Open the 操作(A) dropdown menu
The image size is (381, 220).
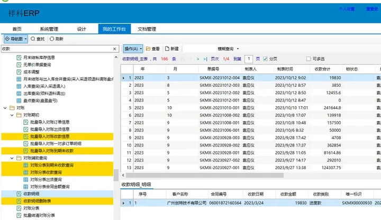tap(133, 48)
